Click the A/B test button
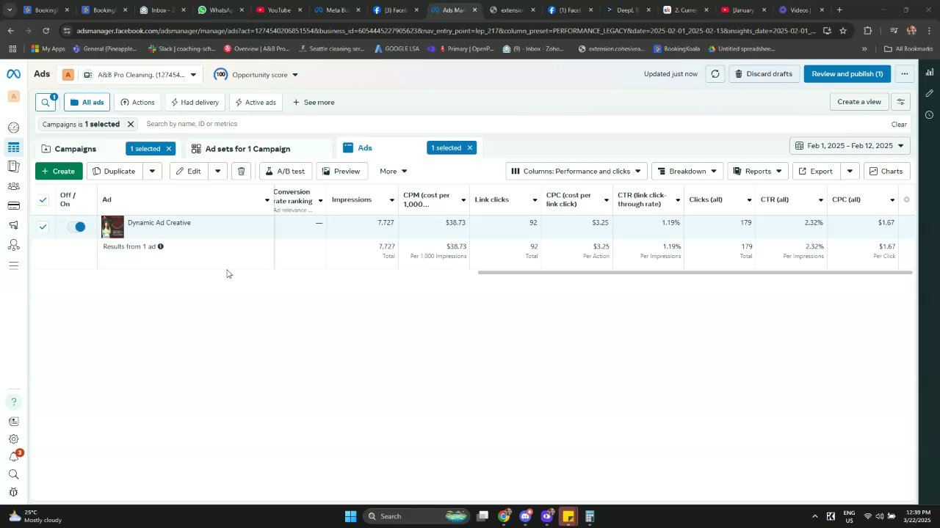 tap(285, 171)
